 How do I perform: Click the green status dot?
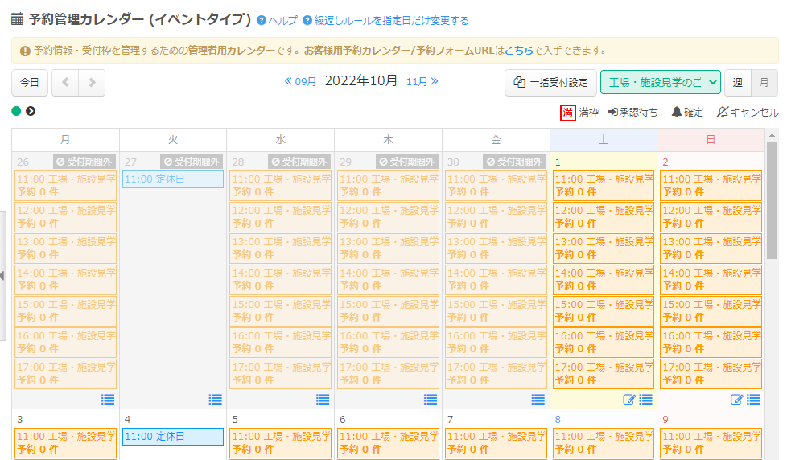click(16, 111)
